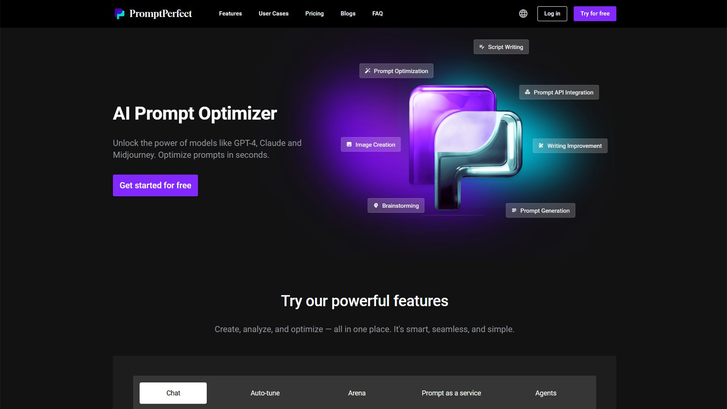Viewport: 727px width, 409px height.
Task: Click the PromptPerfect logo icon
Action: click(x=120, y=14)
